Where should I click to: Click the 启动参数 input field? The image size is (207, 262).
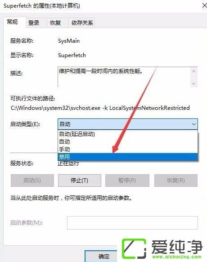coord(132,223)
